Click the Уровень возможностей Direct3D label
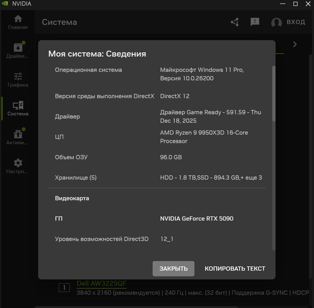Viewport: 314px width, 308px height. pyautogui.click(x=102, y=239)
